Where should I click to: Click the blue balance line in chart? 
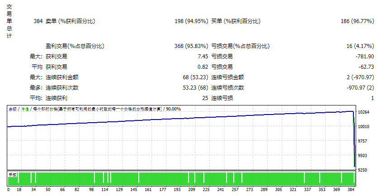pyautogui.click(x=181, y=119)
